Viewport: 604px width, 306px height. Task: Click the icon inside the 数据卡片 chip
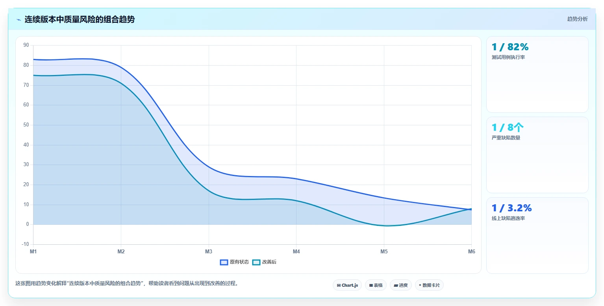tap(420, 285)
